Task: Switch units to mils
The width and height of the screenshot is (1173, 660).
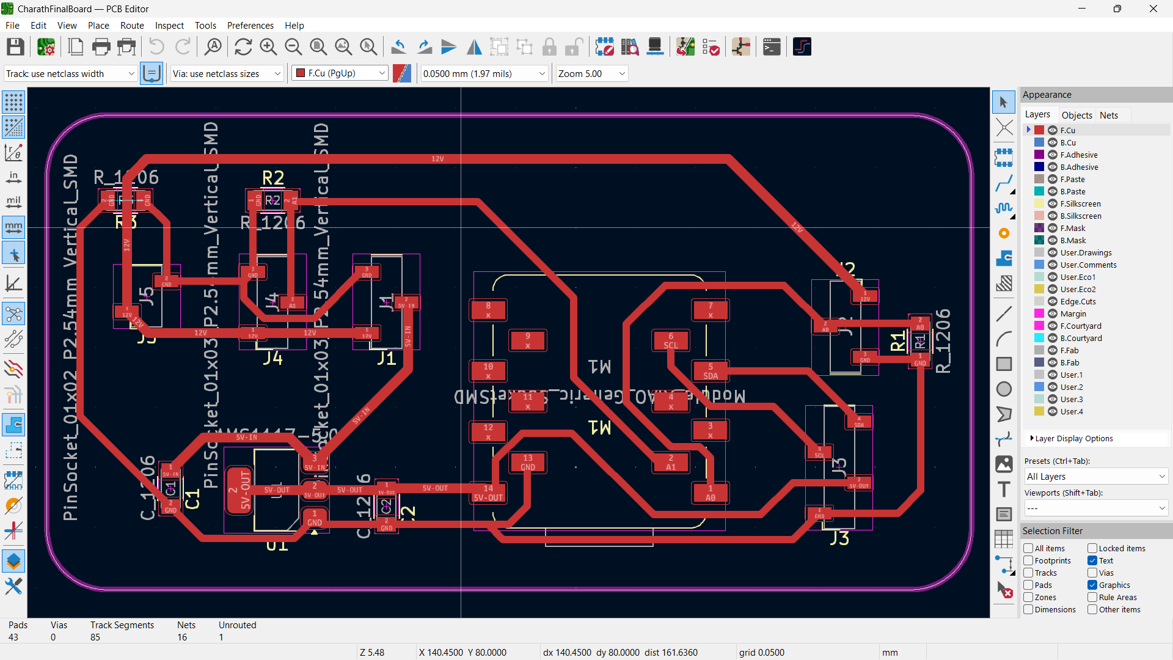Action: (x=13, y=202)
